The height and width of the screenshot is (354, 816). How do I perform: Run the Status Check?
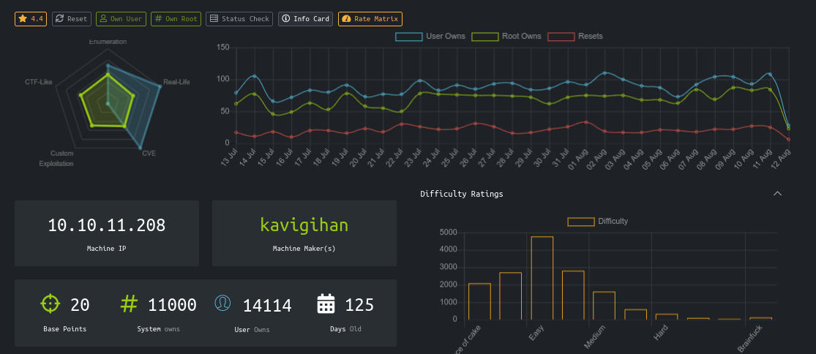click(x=239, y=18)
